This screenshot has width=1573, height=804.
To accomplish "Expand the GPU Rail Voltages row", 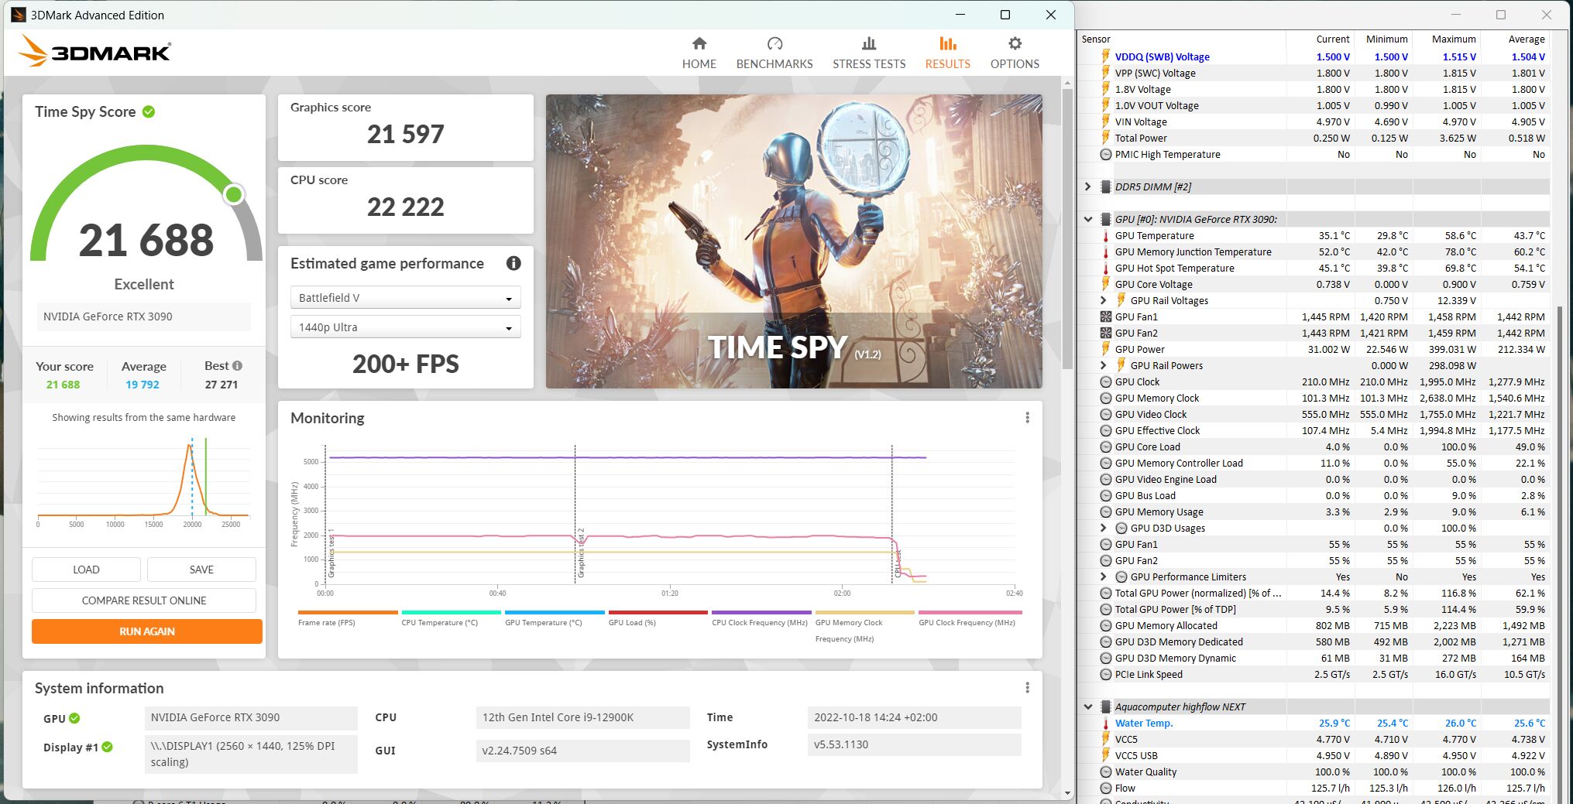I will click(x=1103, y=300).
